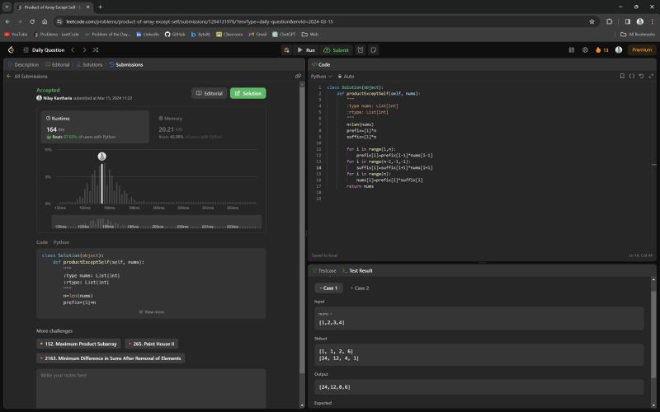
Task: Select the Test Result tab
Action: point(357,271)
